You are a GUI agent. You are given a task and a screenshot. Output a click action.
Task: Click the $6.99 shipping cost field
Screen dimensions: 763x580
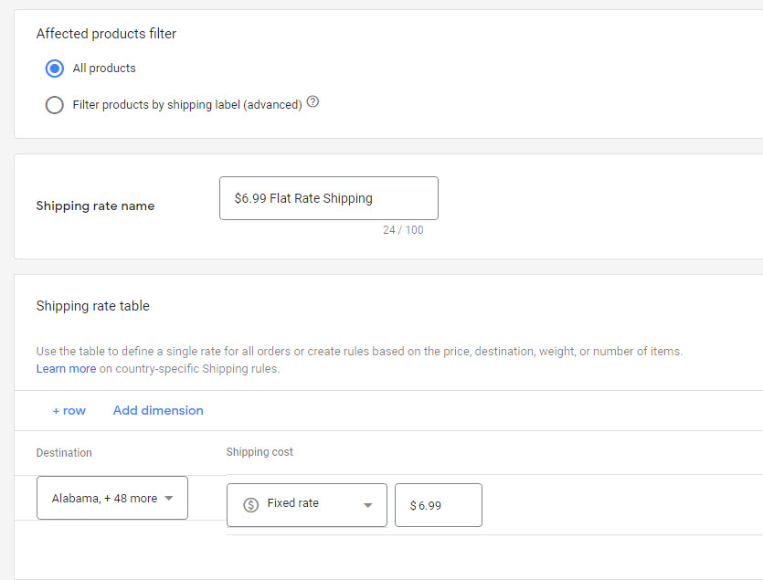coord(438,505)
